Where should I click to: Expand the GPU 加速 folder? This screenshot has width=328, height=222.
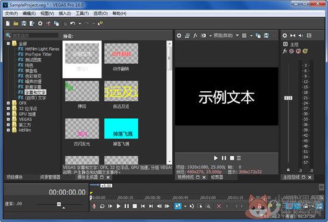coord(8,114)
